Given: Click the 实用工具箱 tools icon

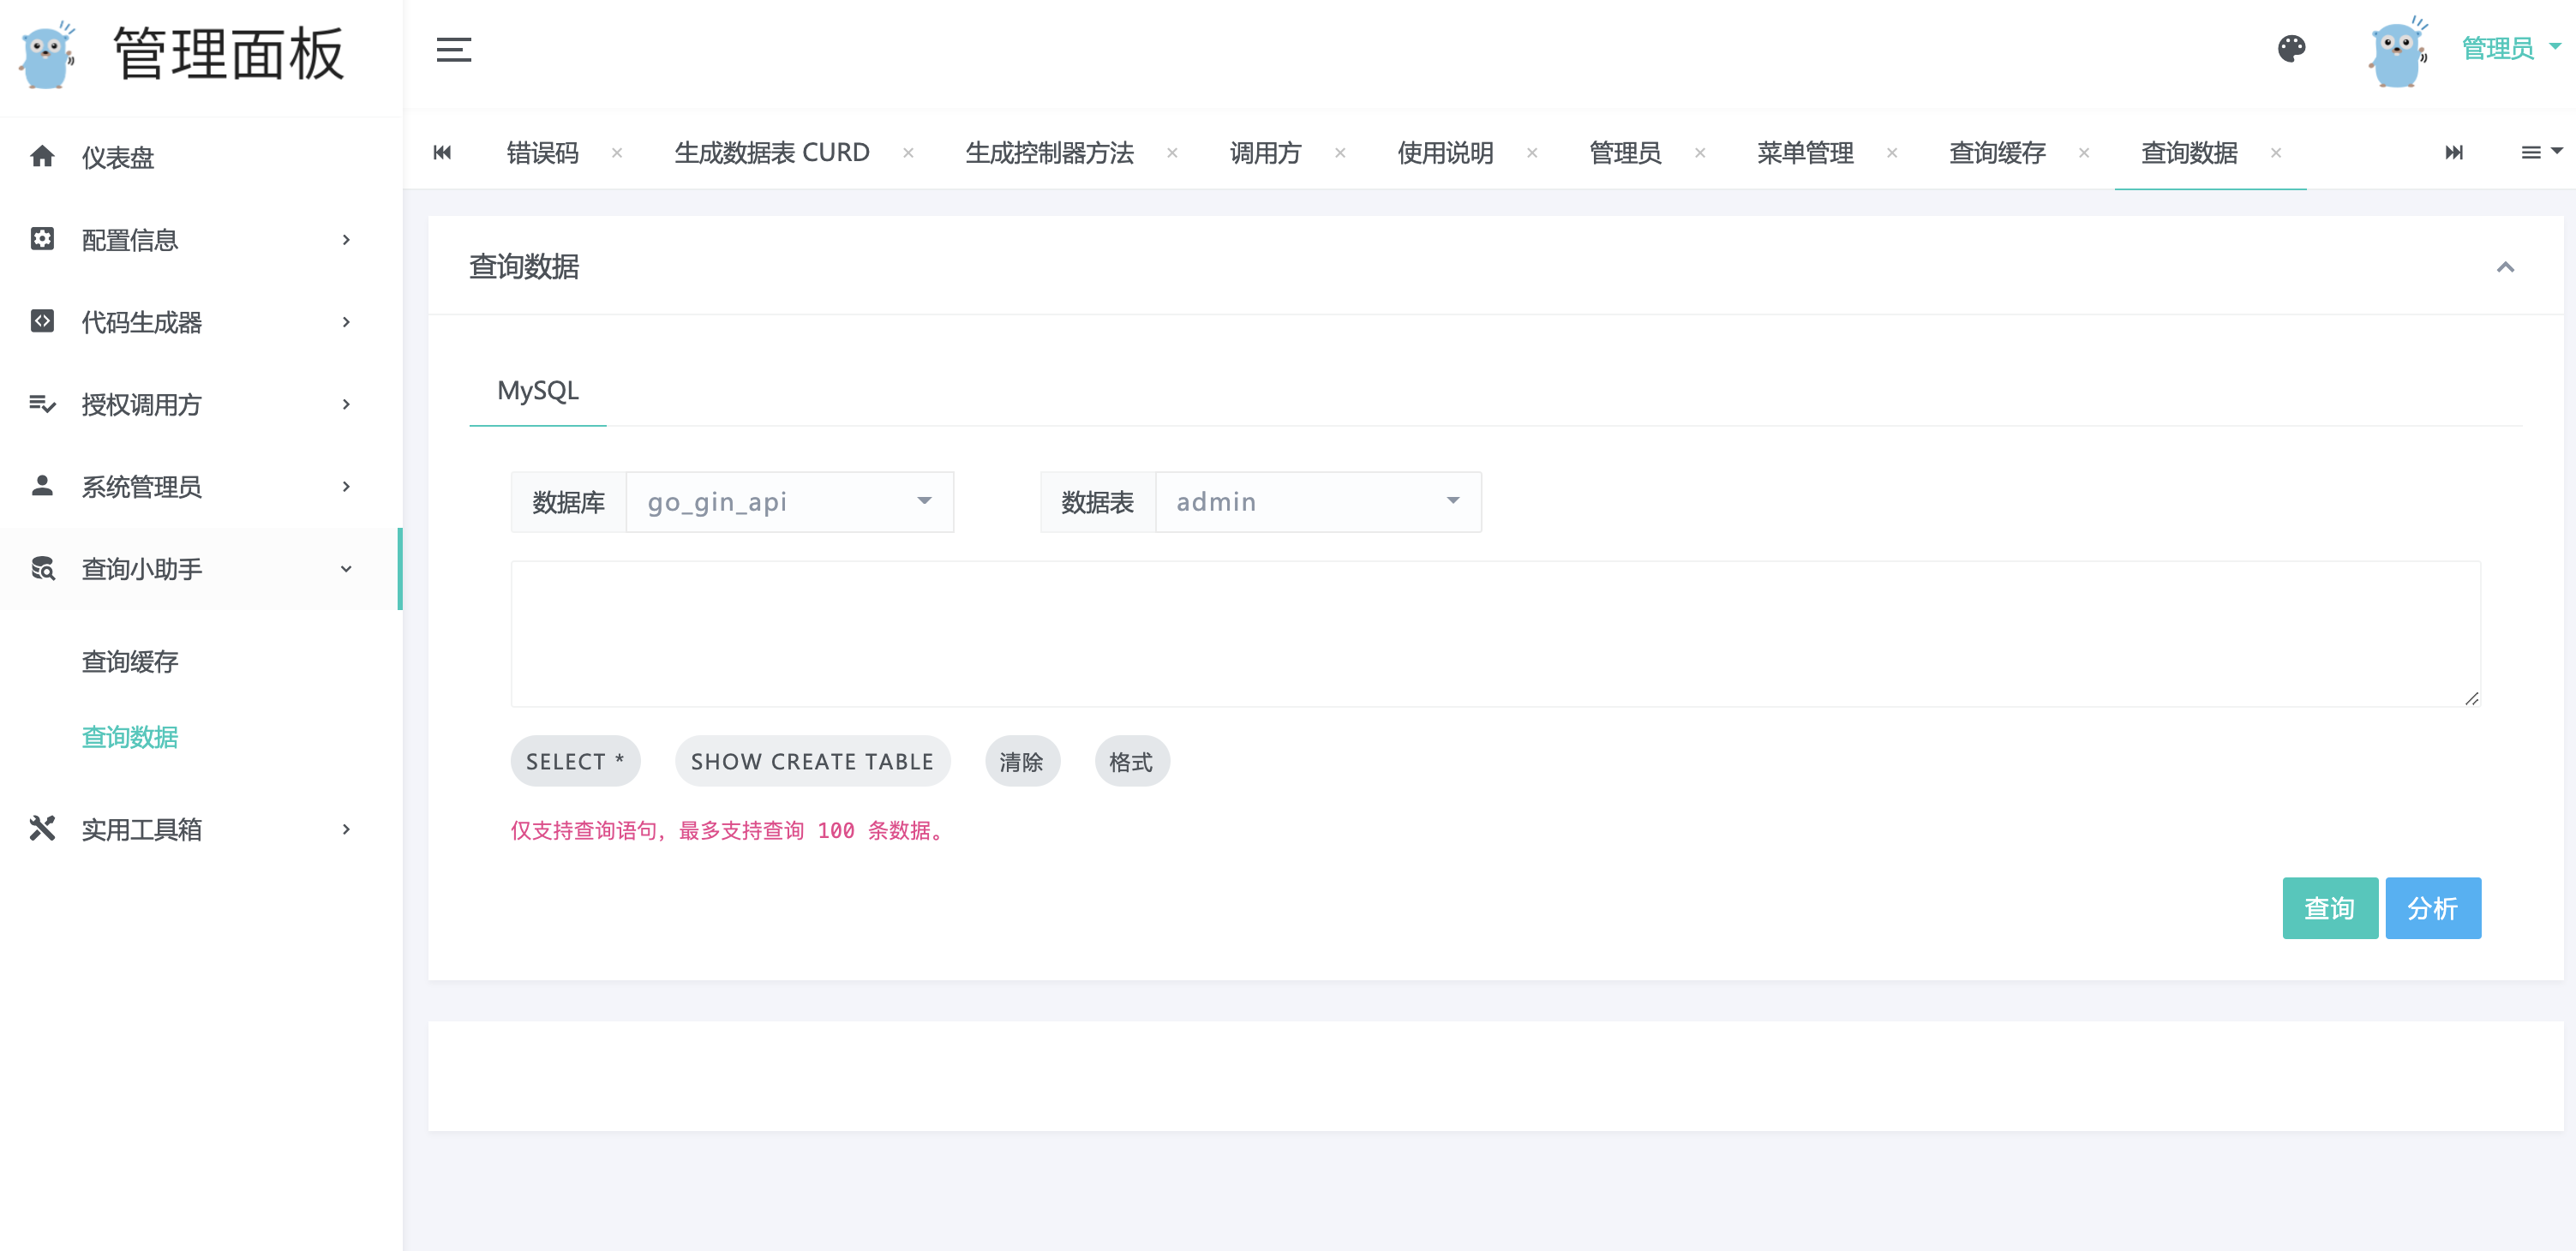Looking at the screenshot, I should (42, 828).
